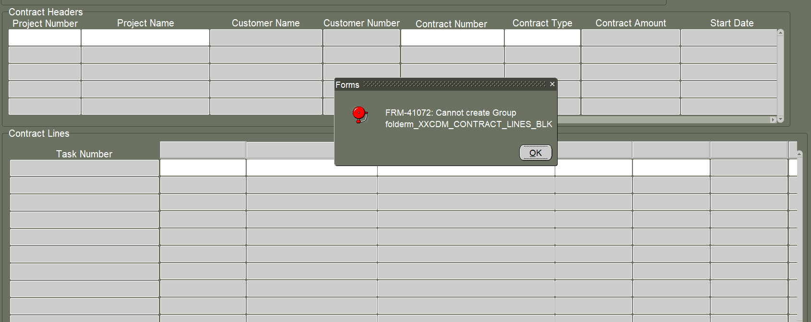Select first row Contract Amount field
Viewport: 811px width, 322px height.
coord(630,38)
